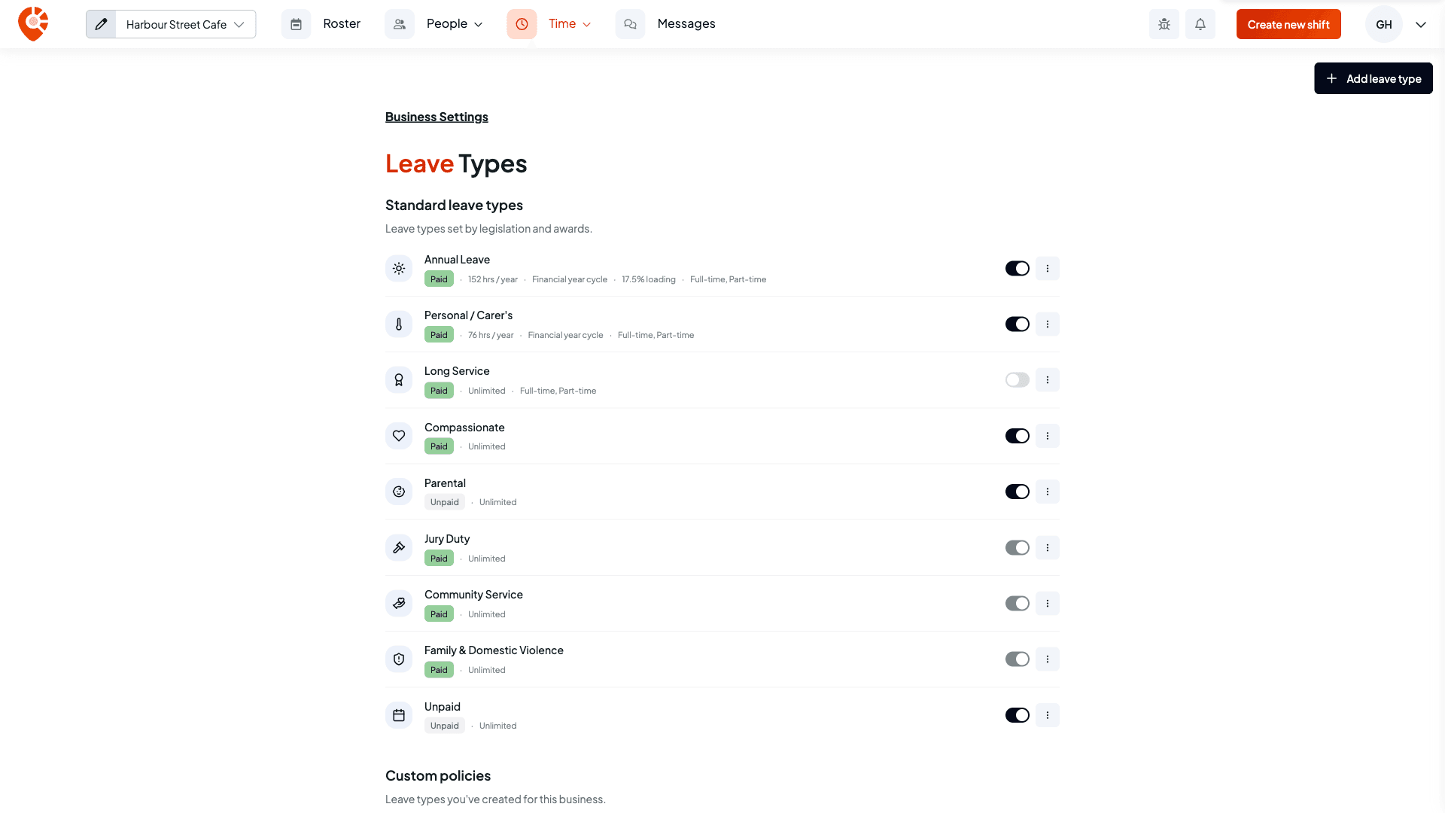Click '76 hrs / year' on Personal / Carer's
The height and width of the screenshot is (813, 1445).
491,335
